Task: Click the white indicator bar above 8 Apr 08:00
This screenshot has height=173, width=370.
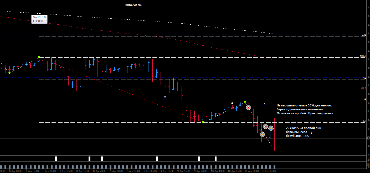Action: 56,159
